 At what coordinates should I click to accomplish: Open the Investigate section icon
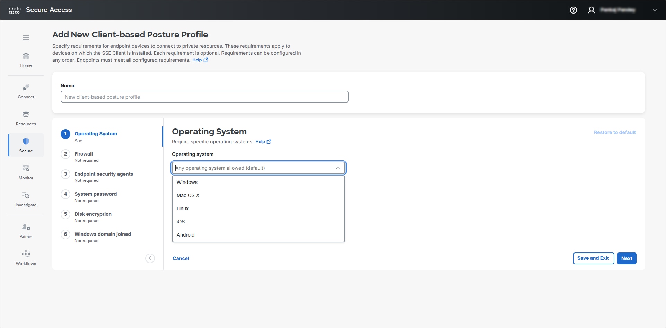(26, 195)
